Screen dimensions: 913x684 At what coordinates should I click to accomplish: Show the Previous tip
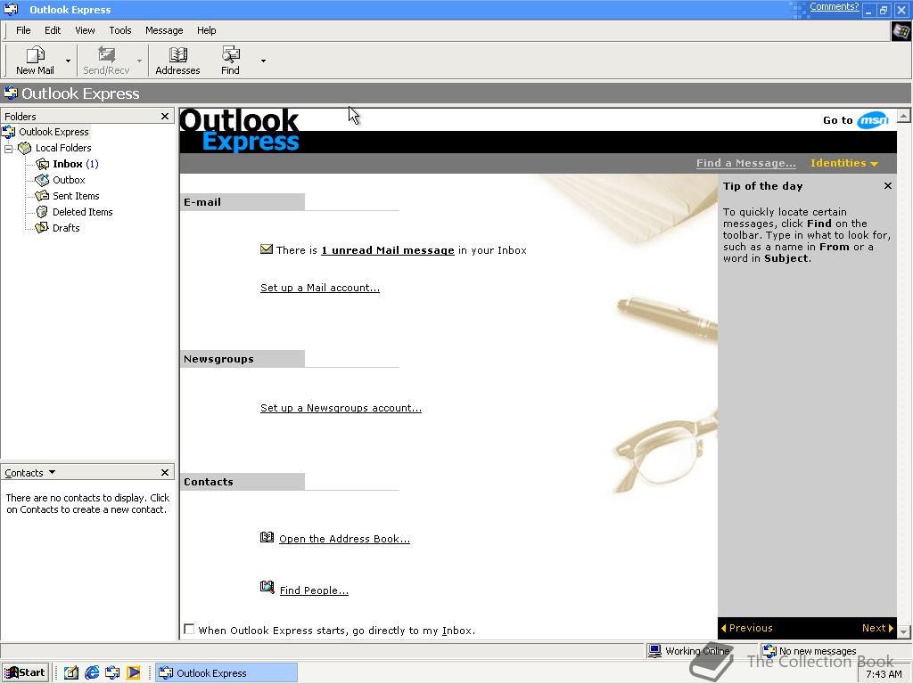tap(747, 628)
